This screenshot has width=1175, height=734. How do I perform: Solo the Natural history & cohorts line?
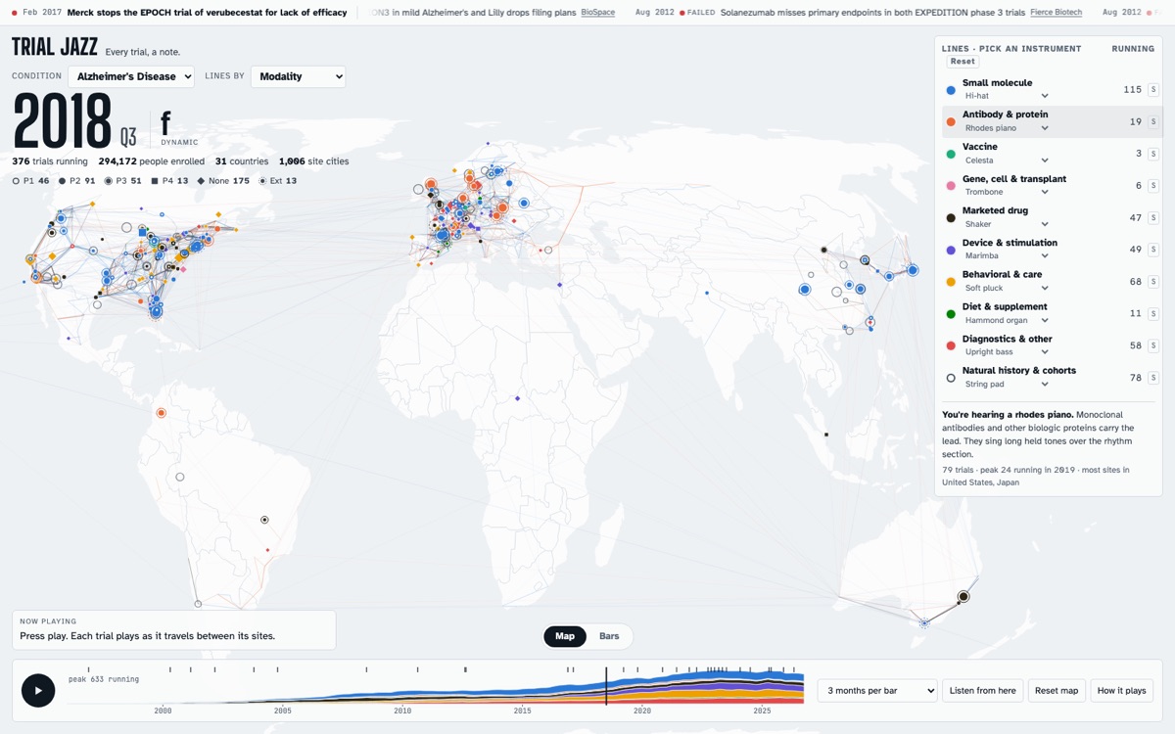tap(1153, 378)
